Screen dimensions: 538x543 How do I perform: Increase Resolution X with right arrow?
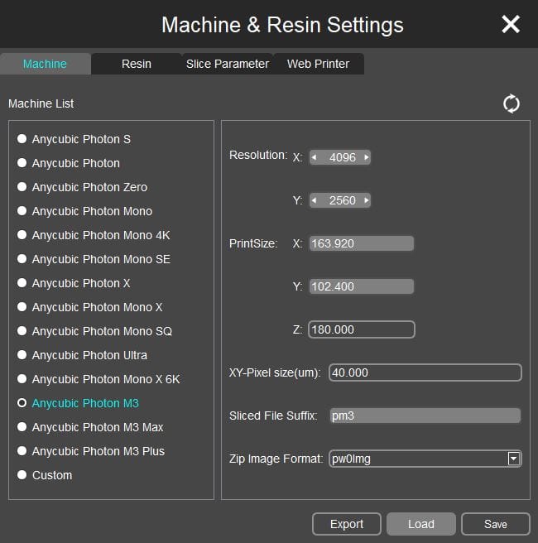[367, 157]
